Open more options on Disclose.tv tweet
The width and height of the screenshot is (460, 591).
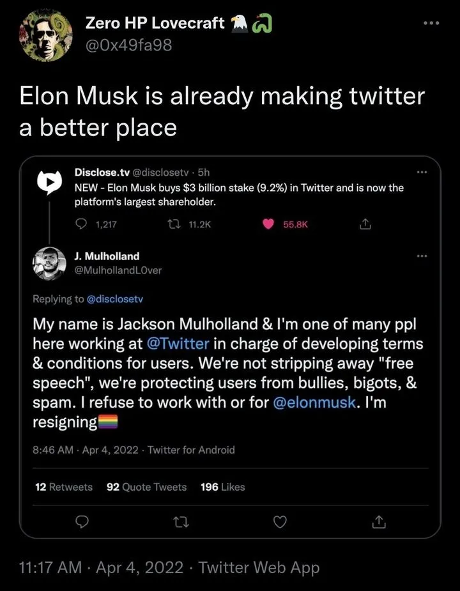tap(422, 171)
